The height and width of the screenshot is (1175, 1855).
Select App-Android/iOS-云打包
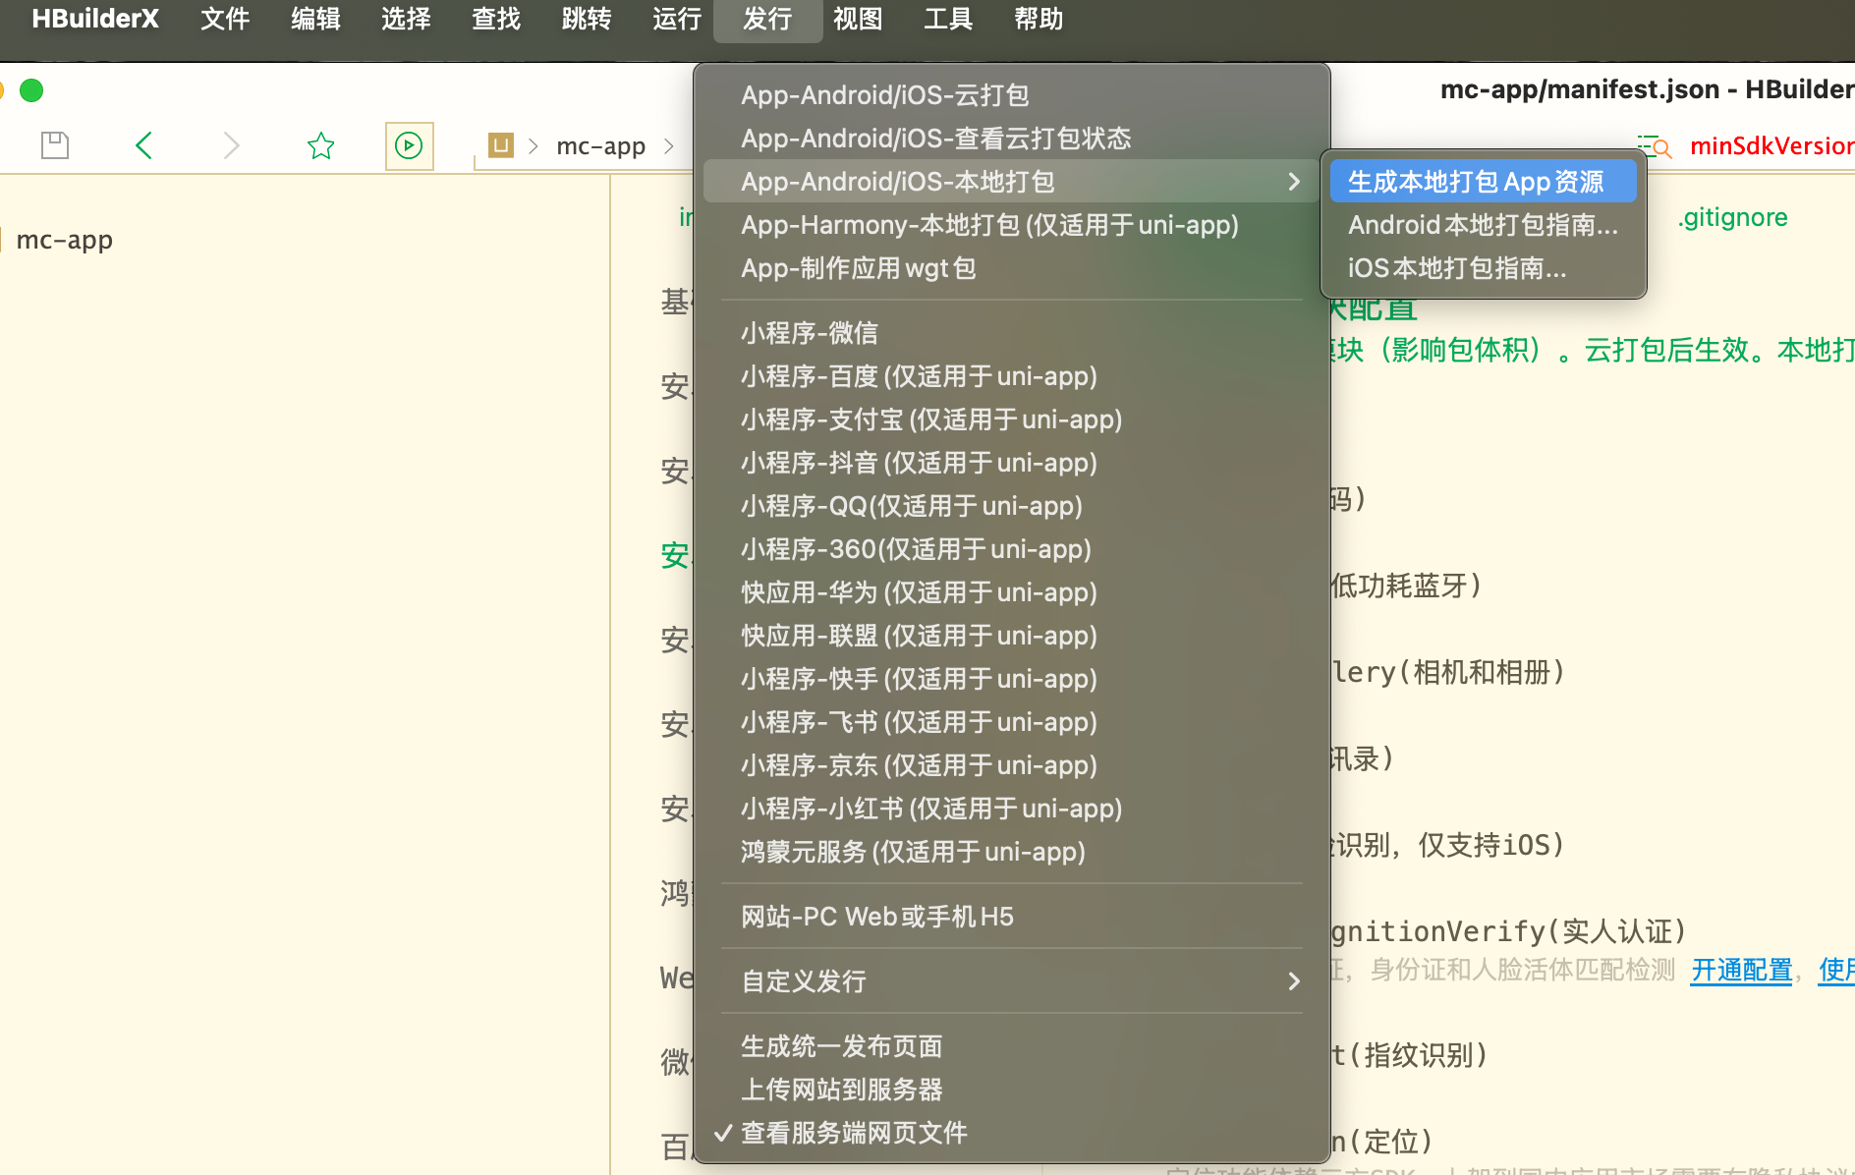coord(1011,95)
